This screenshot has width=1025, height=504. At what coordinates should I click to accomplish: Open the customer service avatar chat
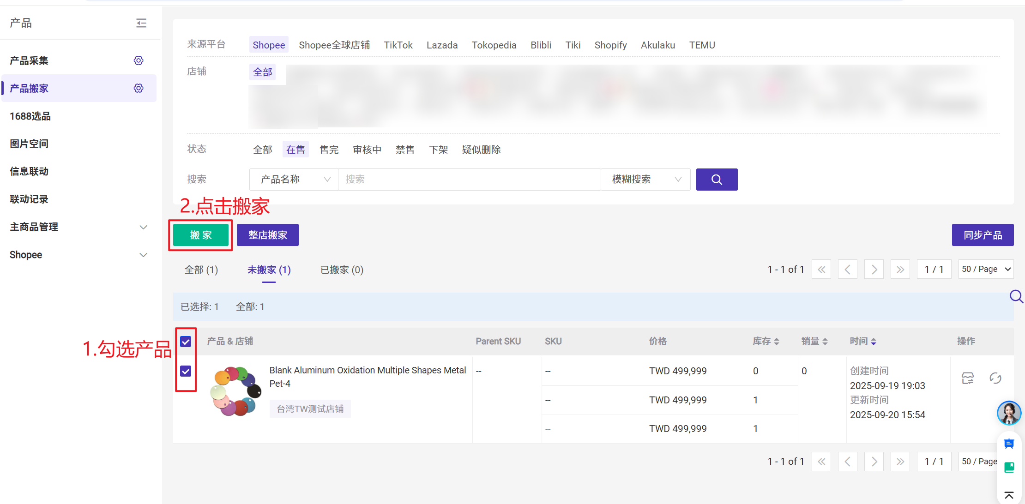[1009, 413]
